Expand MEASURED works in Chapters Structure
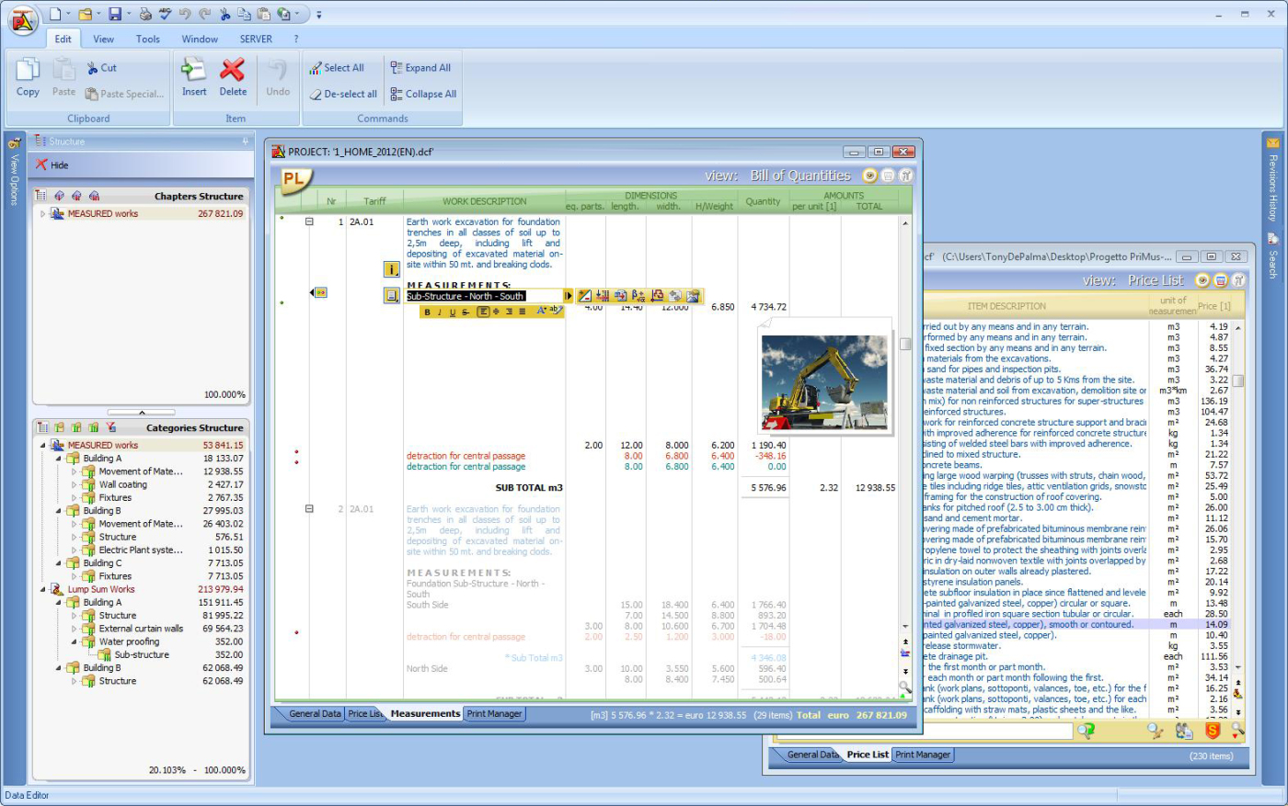Screen dimensions: 1288x806 pos(42,213)
